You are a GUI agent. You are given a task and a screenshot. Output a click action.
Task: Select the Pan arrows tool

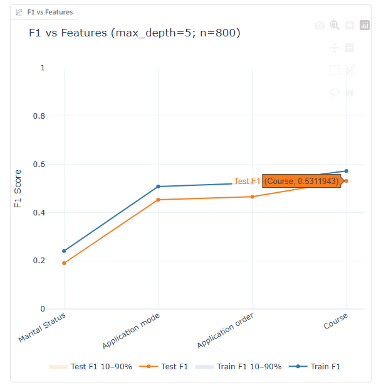[x=335, y=48]
